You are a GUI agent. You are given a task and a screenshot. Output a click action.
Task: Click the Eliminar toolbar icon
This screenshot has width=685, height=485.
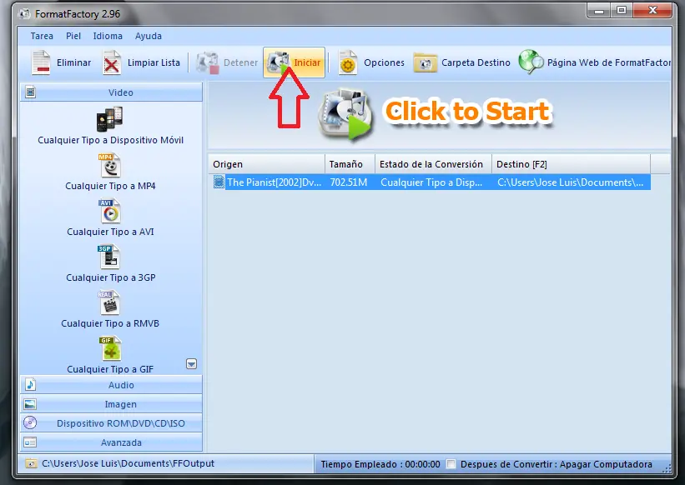41,62
